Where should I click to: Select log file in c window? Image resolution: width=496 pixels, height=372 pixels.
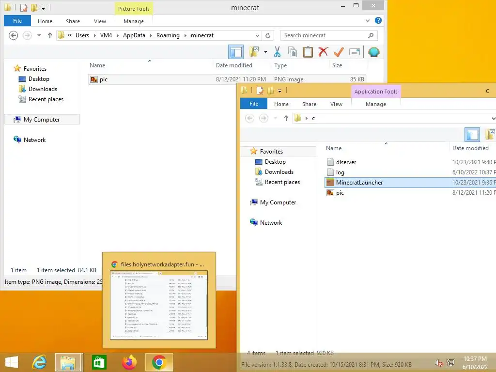pyautogui.click(x=340, y=172)
